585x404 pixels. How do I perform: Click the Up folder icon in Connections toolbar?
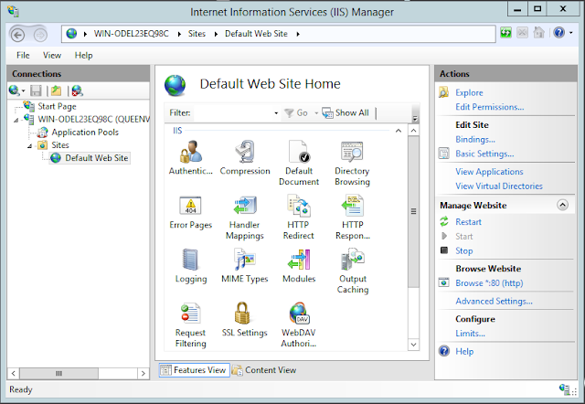click(x=56, y=90)
